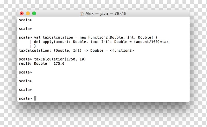
Task: Click the scala> prompt just below res10 line
Action: pyautogui.click(x=25, y=72)
